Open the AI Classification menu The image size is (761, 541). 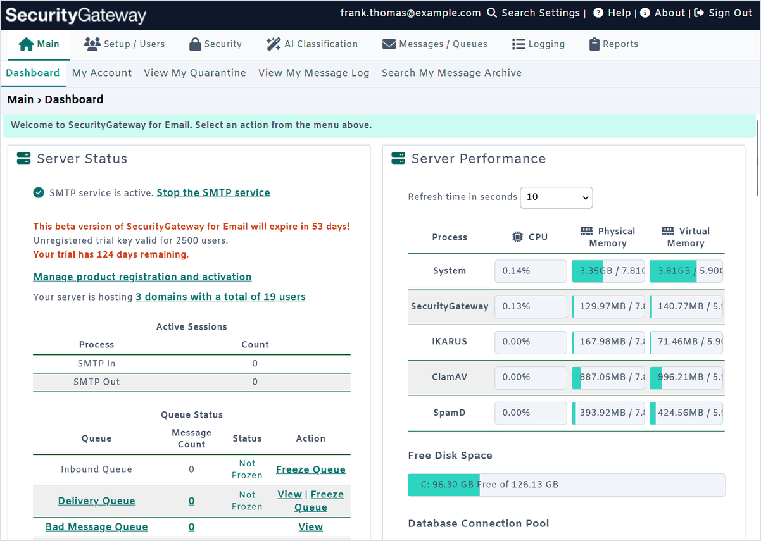pos(312,44)
